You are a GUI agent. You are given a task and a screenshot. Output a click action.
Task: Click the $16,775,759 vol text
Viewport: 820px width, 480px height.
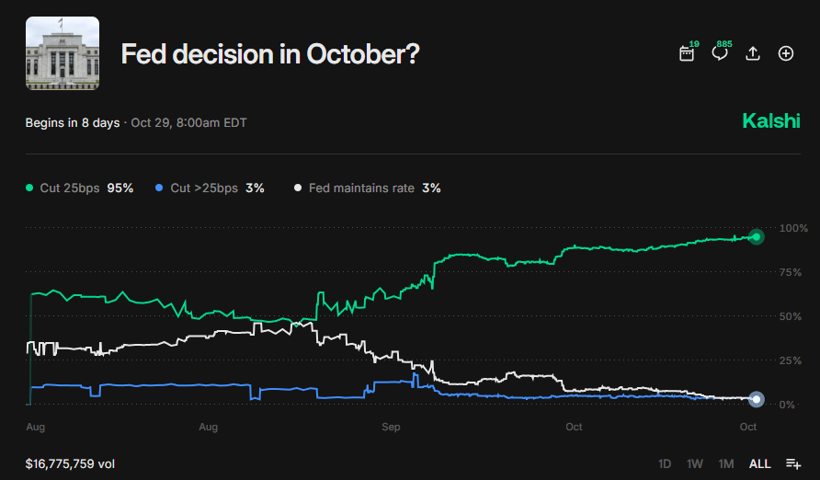tap(70, 463)
